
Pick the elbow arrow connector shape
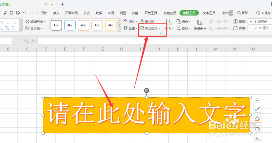(13, 22)
